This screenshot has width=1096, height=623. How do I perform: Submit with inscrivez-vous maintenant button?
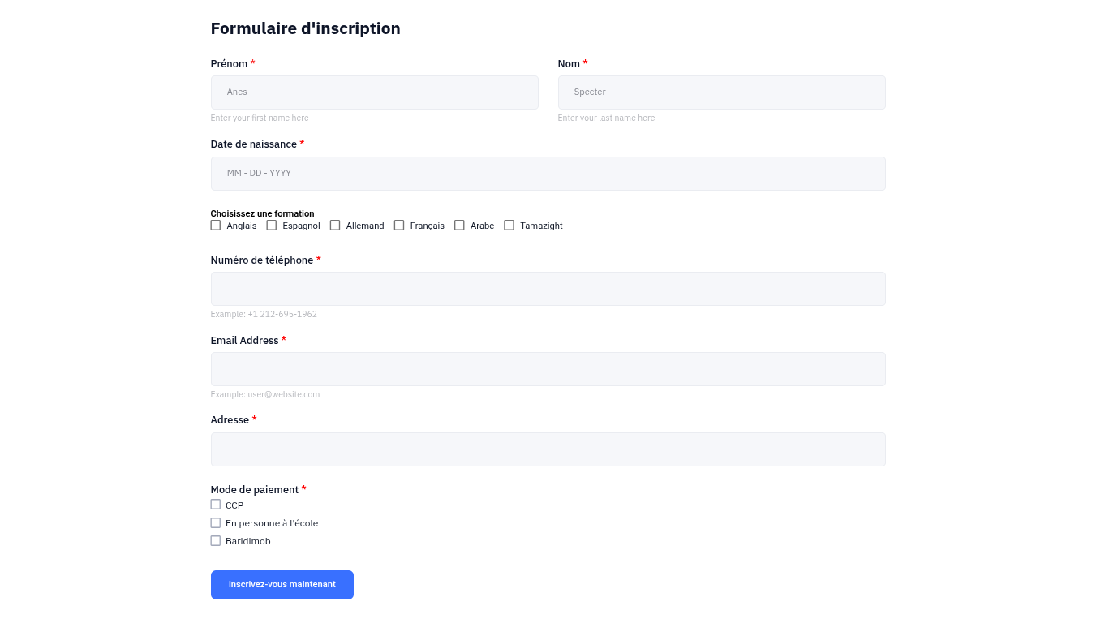coord(282,585)
